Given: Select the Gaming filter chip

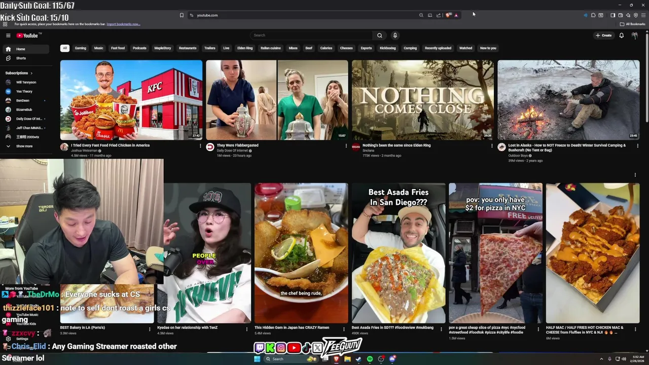Looking at the screenshot, I should (81, 48).
